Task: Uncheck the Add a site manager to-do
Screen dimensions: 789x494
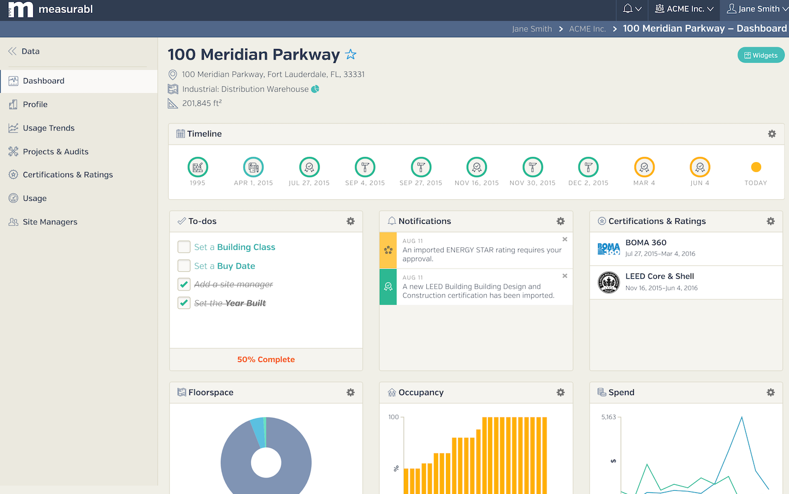Action: click(x=184, y=284)
